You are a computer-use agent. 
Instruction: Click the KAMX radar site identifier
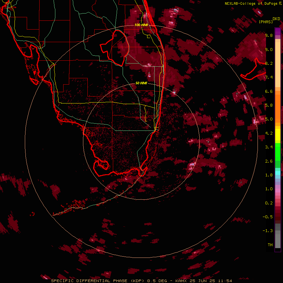tap(181, 281)
